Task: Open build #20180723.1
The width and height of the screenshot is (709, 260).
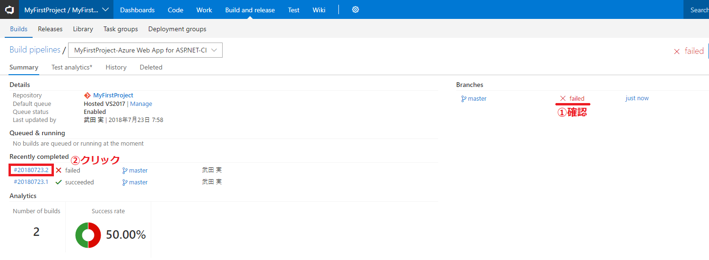Action: [31, 182]
